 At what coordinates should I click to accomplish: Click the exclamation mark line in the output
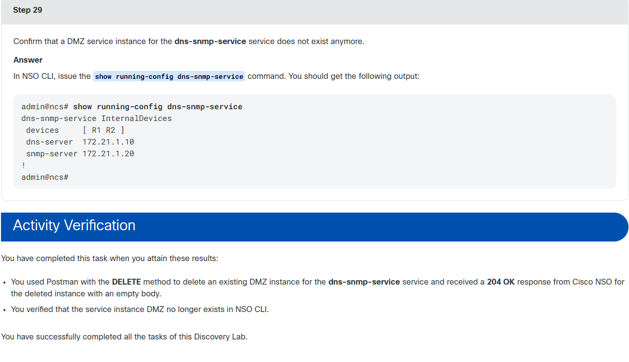24,165
